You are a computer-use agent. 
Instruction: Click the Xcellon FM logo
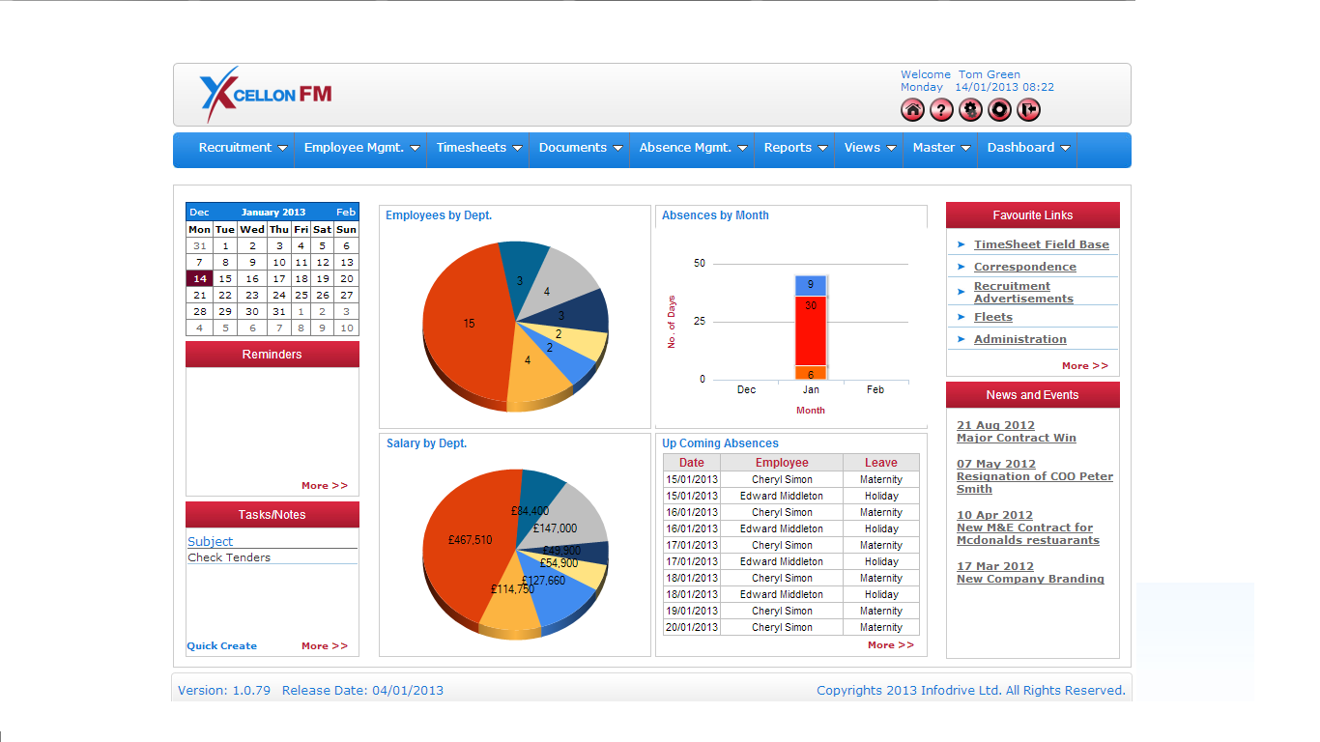click(264, 94)
